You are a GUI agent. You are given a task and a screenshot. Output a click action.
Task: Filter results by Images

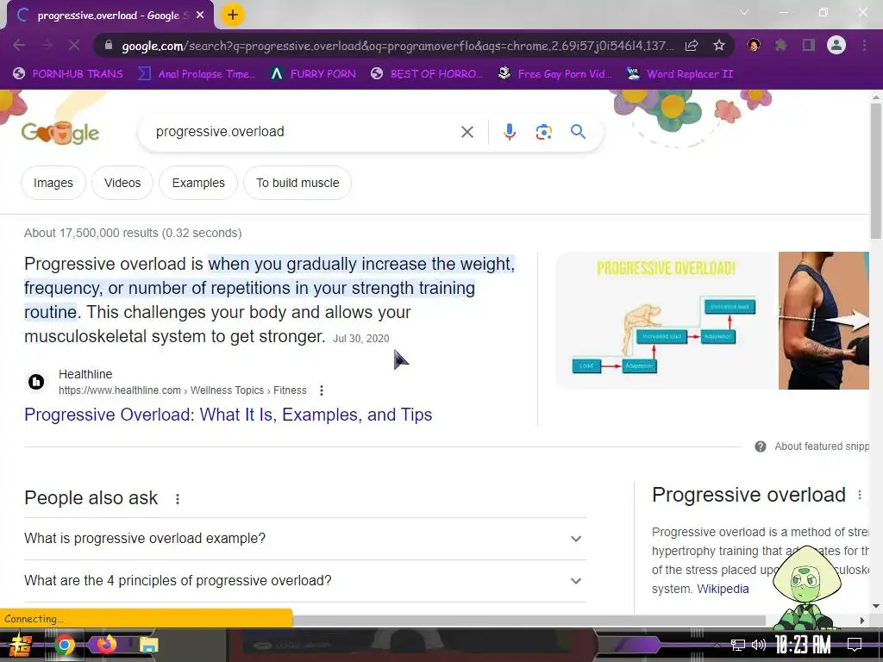[x=53, y=183]
